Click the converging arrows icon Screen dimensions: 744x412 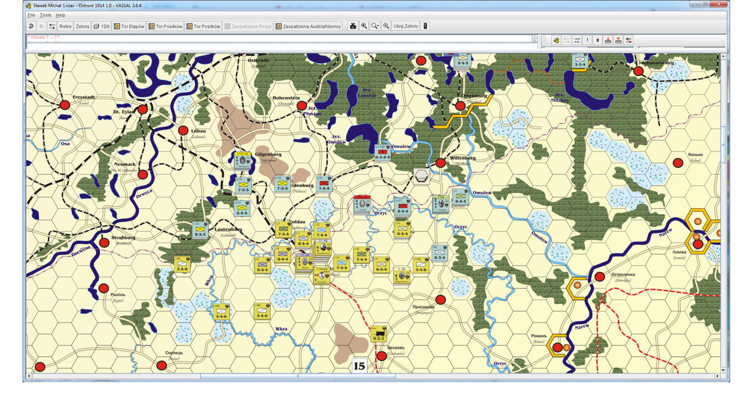tap(577, 40)
